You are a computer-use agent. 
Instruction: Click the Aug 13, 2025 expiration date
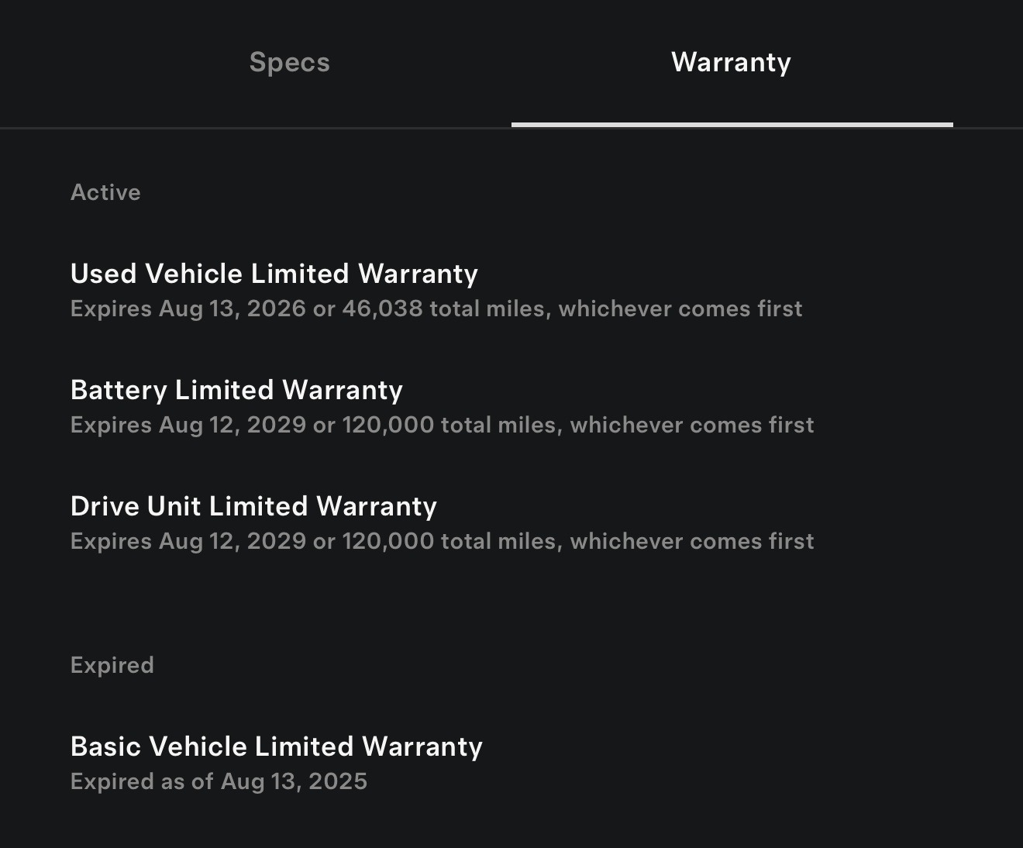pos(294,781)
